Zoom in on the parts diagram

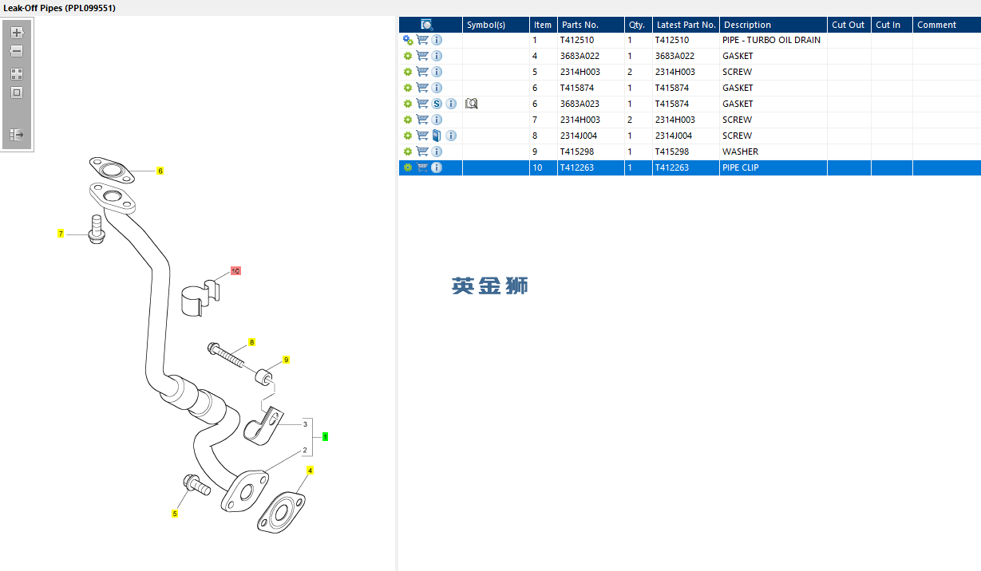pyautogui.click(x=16, y=33)
